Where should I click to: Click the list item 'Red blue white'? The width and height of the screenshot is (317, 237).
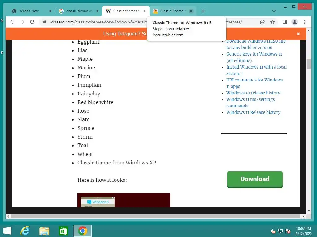point(95,102)
